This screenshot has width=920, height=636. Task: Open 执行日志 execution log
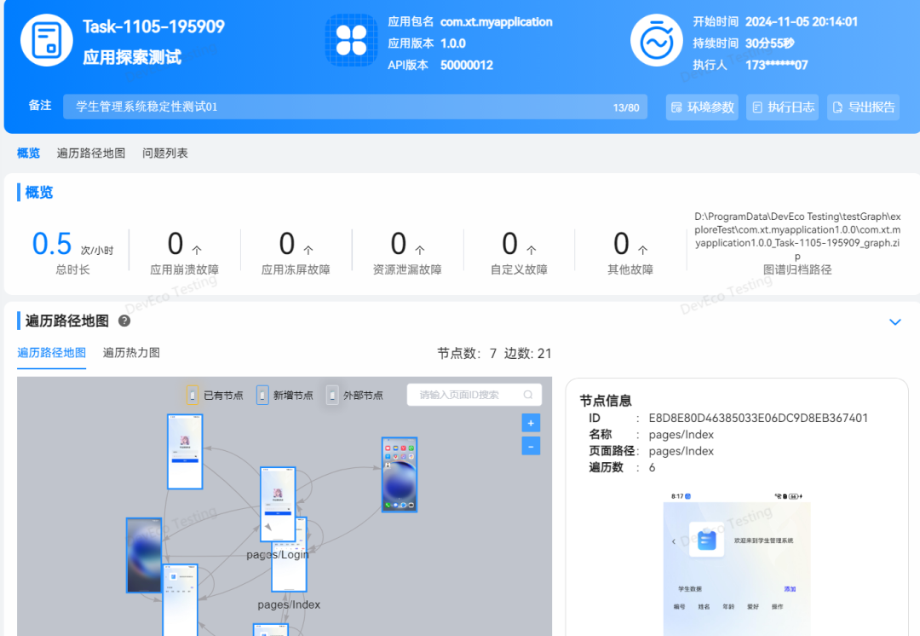coord(782,107)
